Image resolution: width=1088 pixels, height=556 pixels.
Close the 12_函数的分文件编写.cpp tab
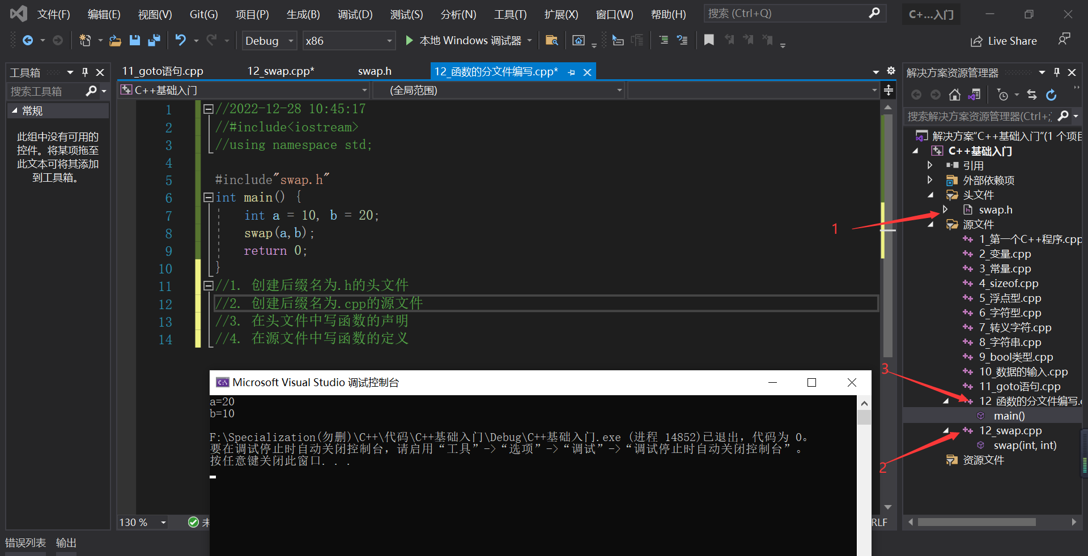[588, 72]
